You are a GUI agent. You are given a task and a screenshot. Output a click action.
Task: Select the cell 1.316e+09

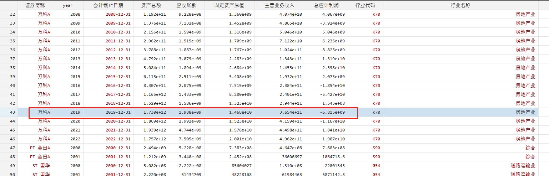click(240, 32)
